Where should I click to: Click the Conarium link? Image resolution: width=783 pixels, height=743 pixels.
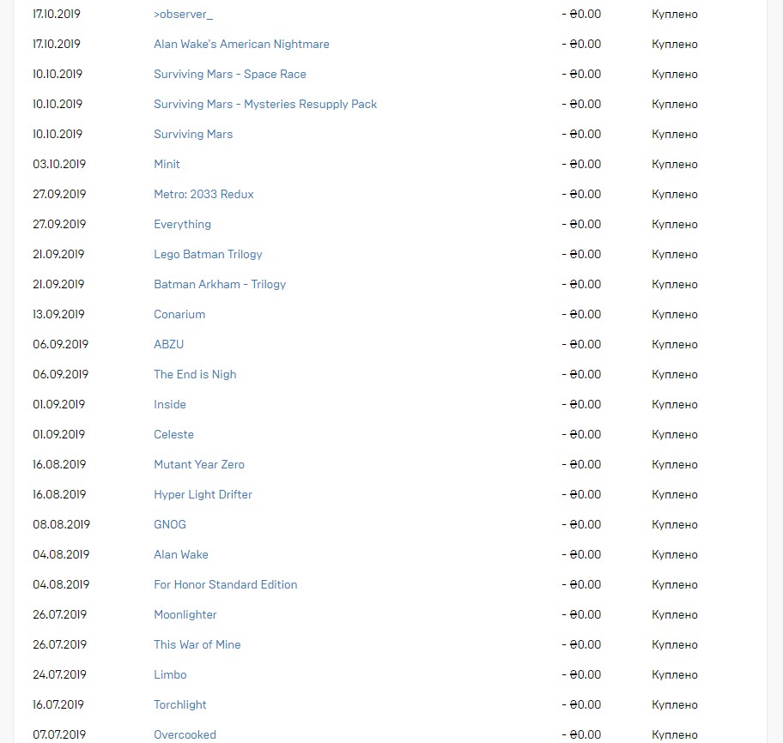coord(179,314)
